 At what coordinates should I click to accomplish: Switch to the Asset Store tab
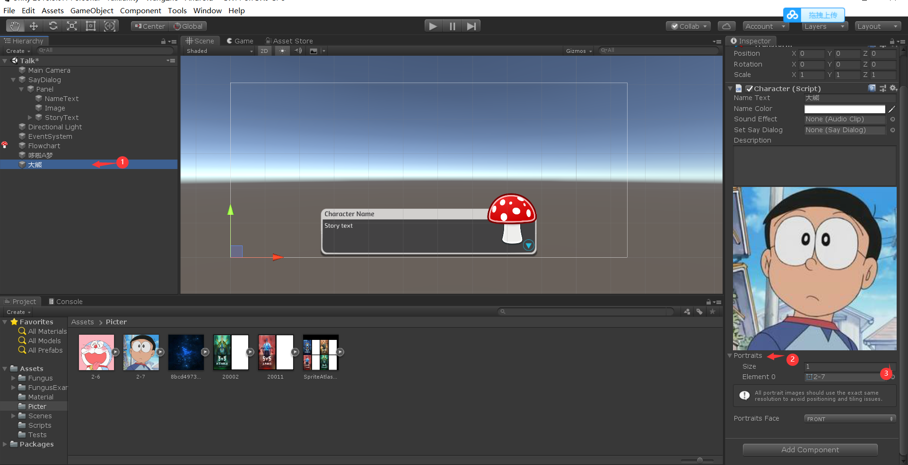coord(289,41)
